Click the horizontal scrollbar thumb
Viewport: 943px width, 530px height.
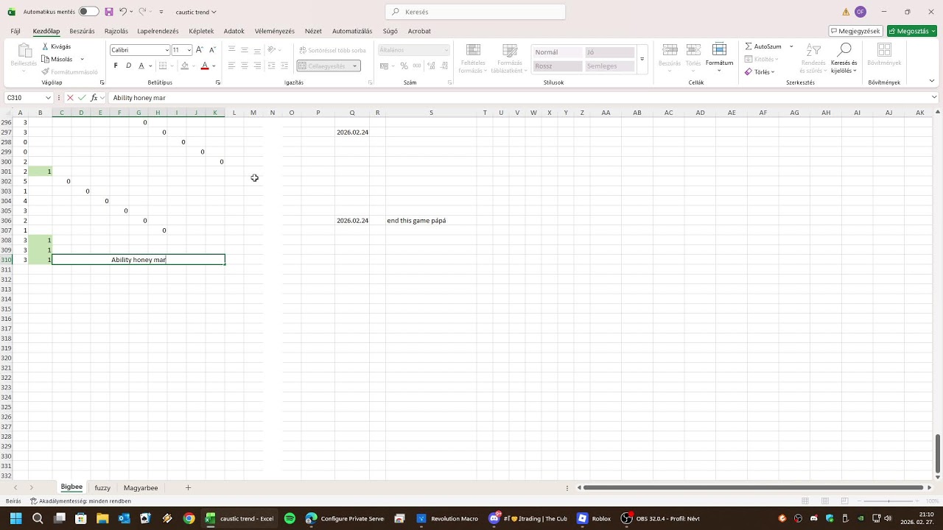tap(753, 487)
